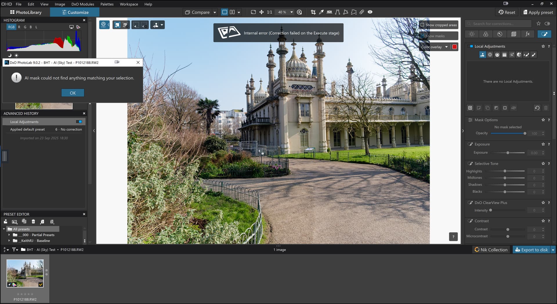
Task: Click the Apply preset button
Action: pos(538,12)
